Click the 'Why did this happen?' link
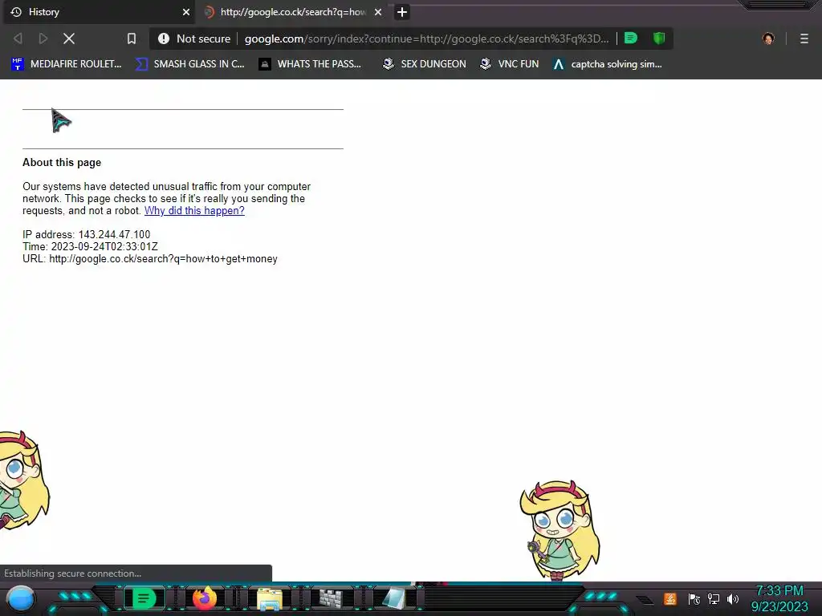This screenshot has height=616, width=822. [194, 211]
